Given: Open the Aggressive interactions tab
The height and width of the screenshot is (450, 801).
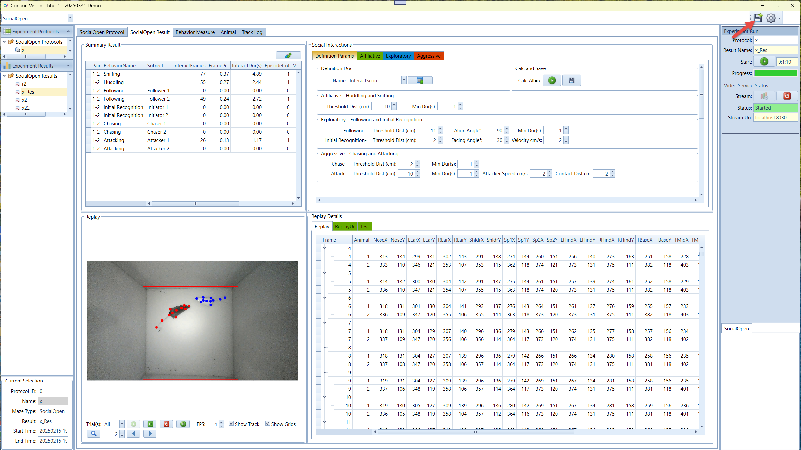Looking at the screenshot, I should pyautogui.click(x=428, y=56).
